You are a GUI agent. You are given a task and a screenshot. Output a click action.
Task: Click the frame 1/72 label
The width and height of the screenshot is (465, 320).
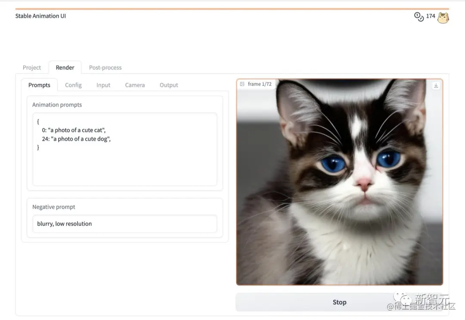pos(260,84)
